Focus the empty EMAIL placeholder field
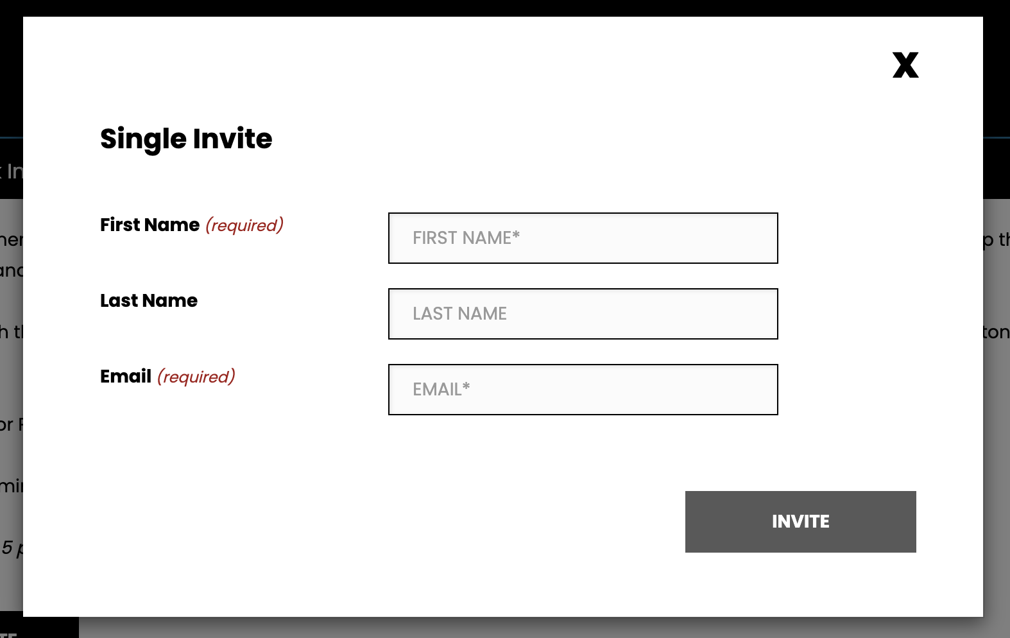The image size is (1010, 638). (583, 389)
